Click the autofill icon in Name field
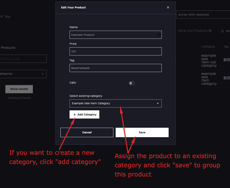The image size is (230, 188). tap(159, 35)
